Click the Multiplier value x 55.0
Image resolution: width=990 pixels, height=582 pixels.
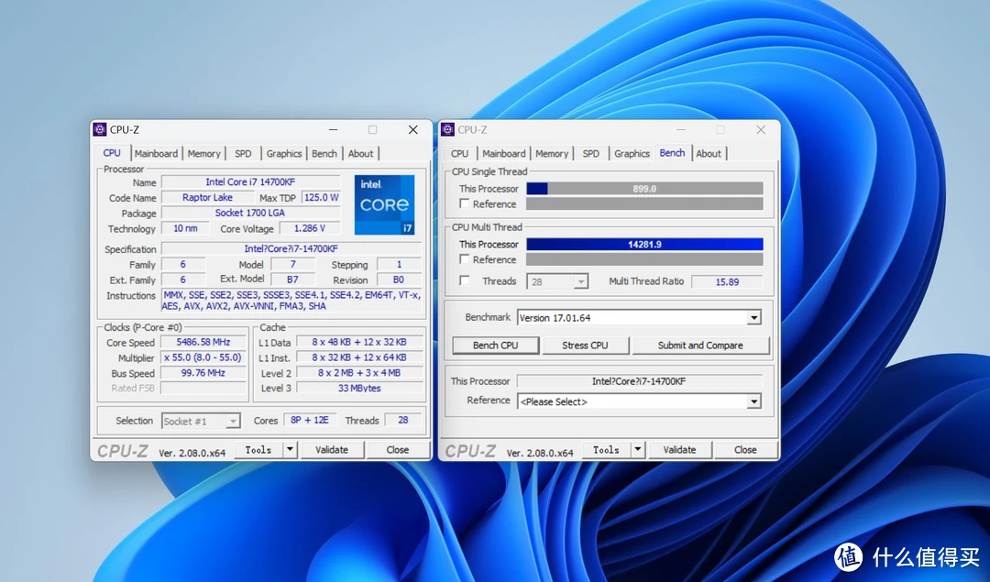pos(203,357)
